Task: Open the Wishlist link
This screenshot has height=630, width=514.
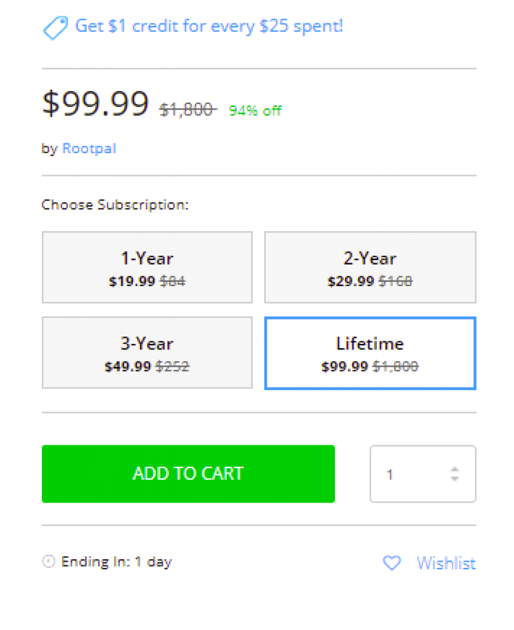Action: pos(446,563)
